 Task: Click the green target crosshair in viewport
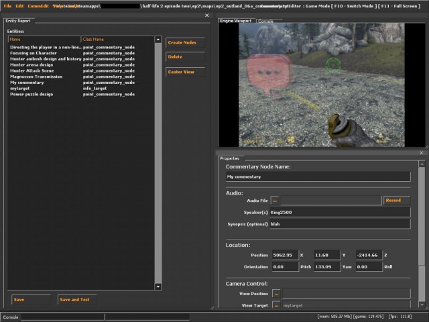coord(333,65)
